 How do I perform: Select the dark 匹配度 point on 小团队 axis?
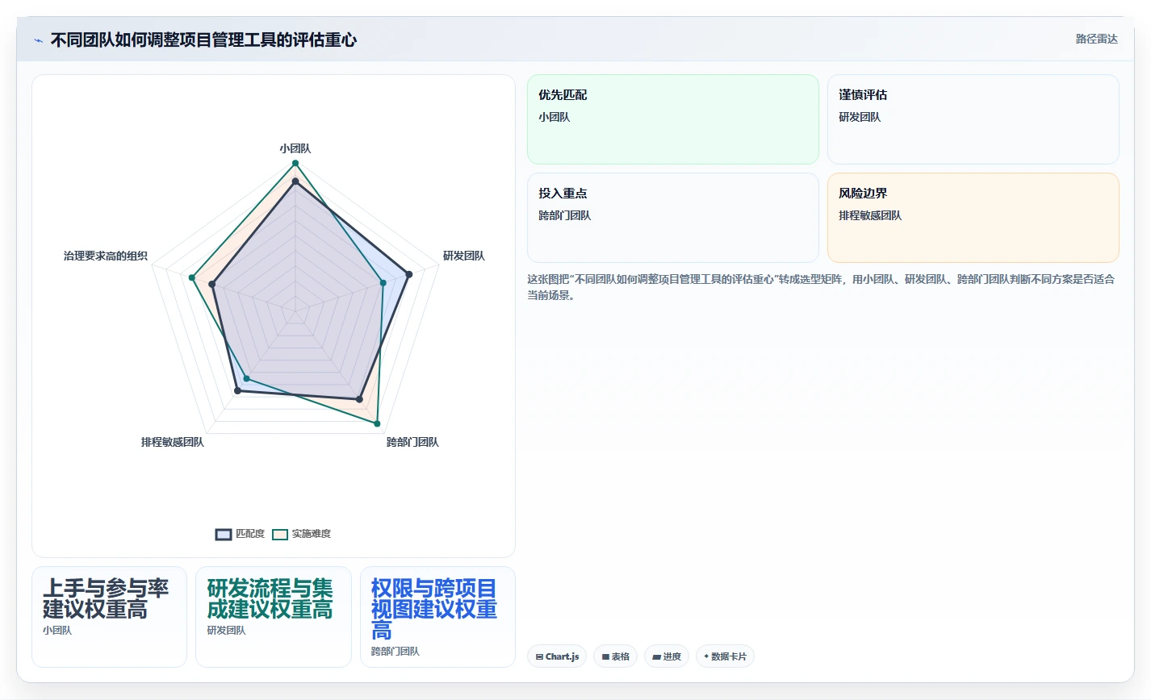click(295, 181)
